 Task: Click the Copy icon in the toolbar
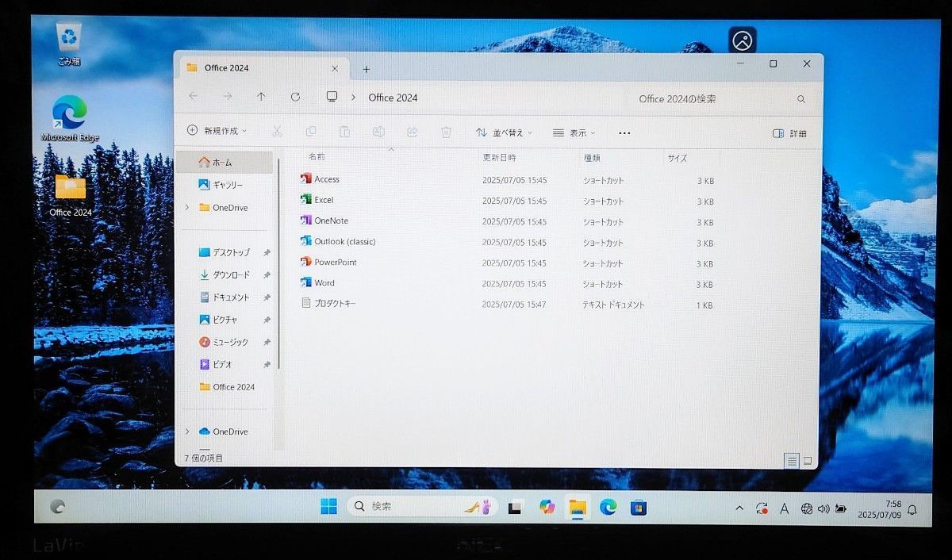pos(311,132)
